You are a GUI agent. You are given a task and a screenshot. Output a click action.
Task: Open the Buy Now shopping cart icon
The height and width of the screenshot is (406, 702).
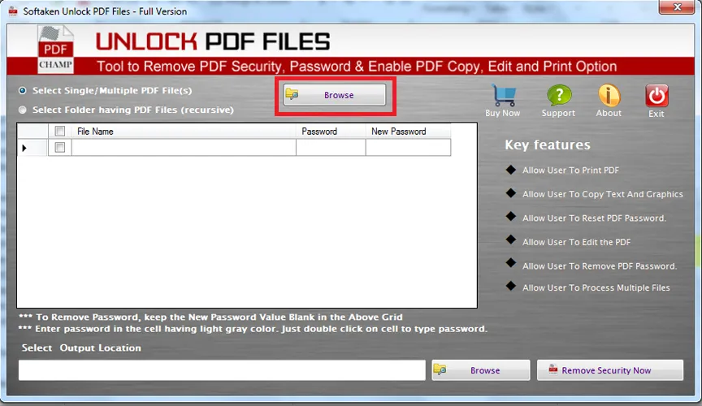(504, 95)
